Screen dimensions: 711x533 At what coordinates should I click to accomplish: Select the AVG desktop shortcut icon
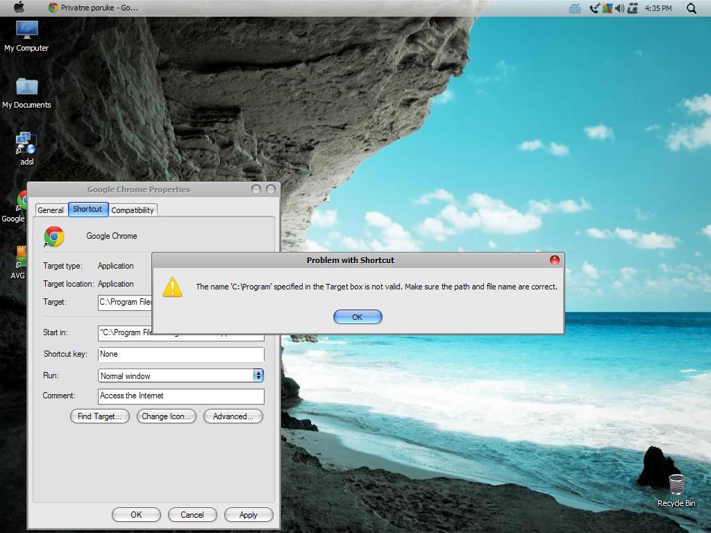click(x=18, y=263)
